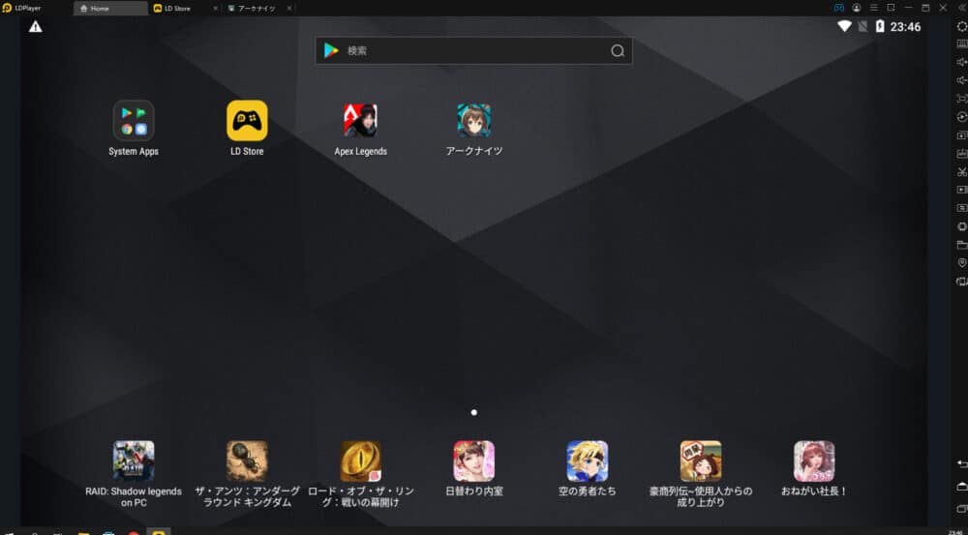Collapse the right sidebar with double-chevron
The width and height of the screenshot is (968, 535).
pos(960,8)
